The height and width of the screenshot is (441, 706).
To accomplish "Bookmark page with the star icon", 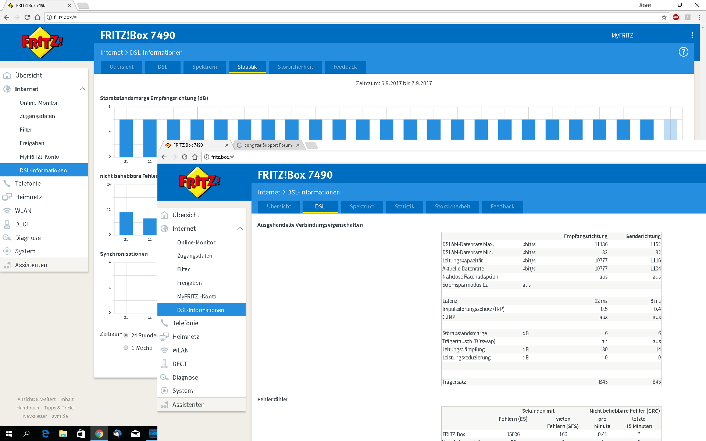I will (x=664, y=17).
